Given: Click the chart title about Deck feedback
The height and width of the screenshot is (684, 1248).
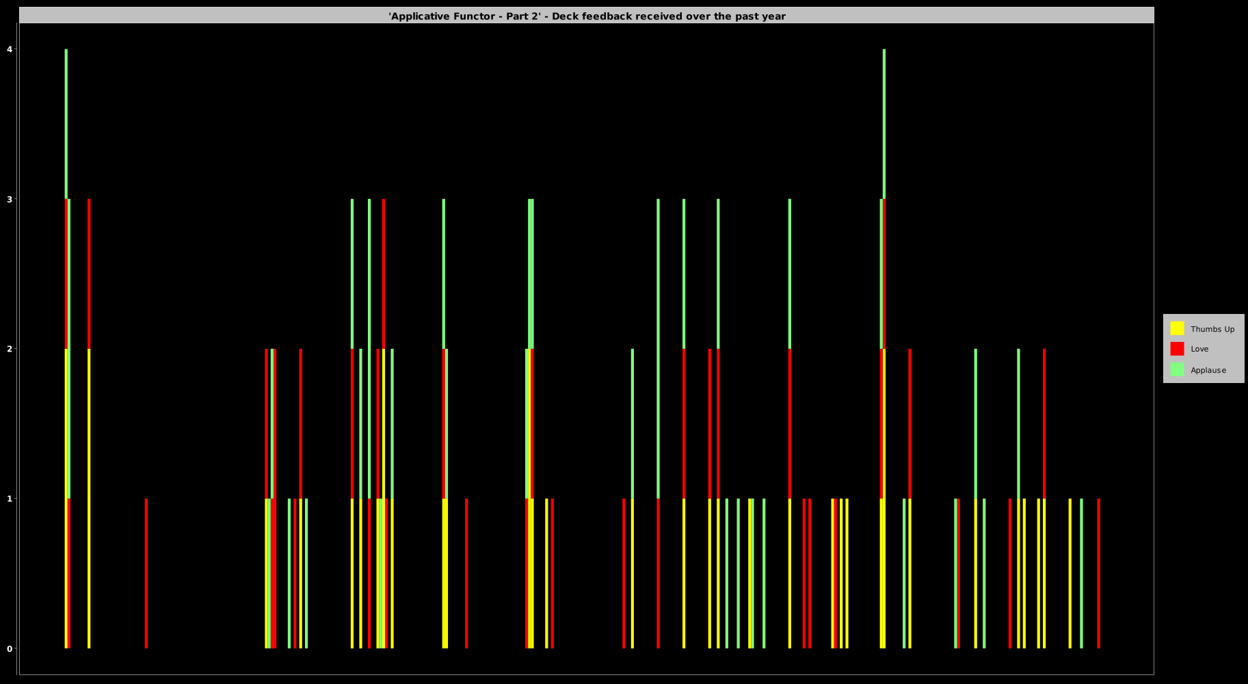Looking at the screenshot, I should click(587, 16).
